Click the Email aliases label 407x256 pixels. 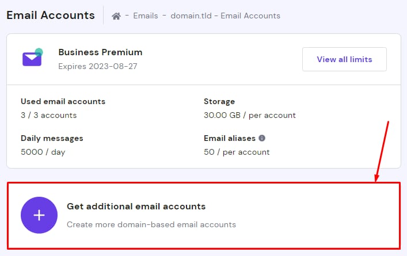pos(229,138)
